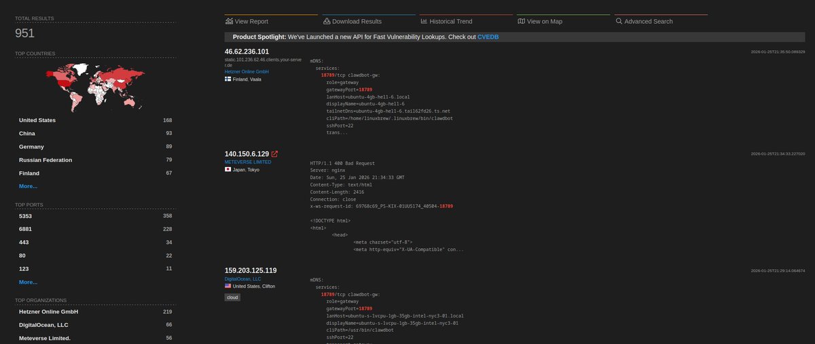Open host 159.203.125.119 details
This screenshot has height=344, width=815.
251,271
